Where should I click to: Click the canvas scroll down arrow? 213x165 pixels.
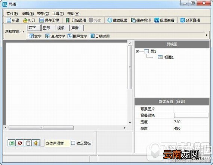click(130, 123)
